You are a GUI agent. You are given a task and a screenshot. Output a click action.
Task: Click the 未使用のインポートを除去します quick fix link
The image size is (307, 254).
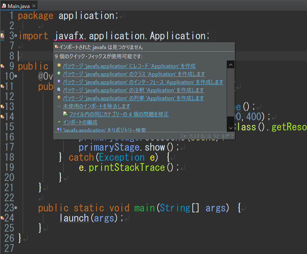[x=97, y=107]
